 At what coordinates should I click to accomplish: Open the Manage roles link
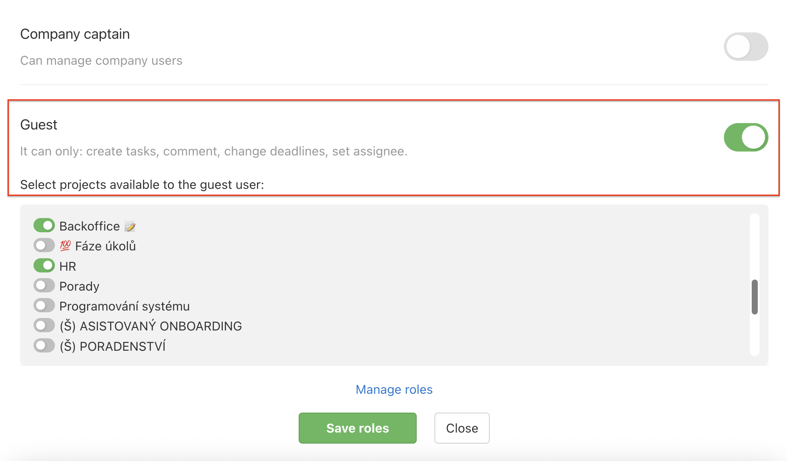pyautogui.click(x=394, y=390)
